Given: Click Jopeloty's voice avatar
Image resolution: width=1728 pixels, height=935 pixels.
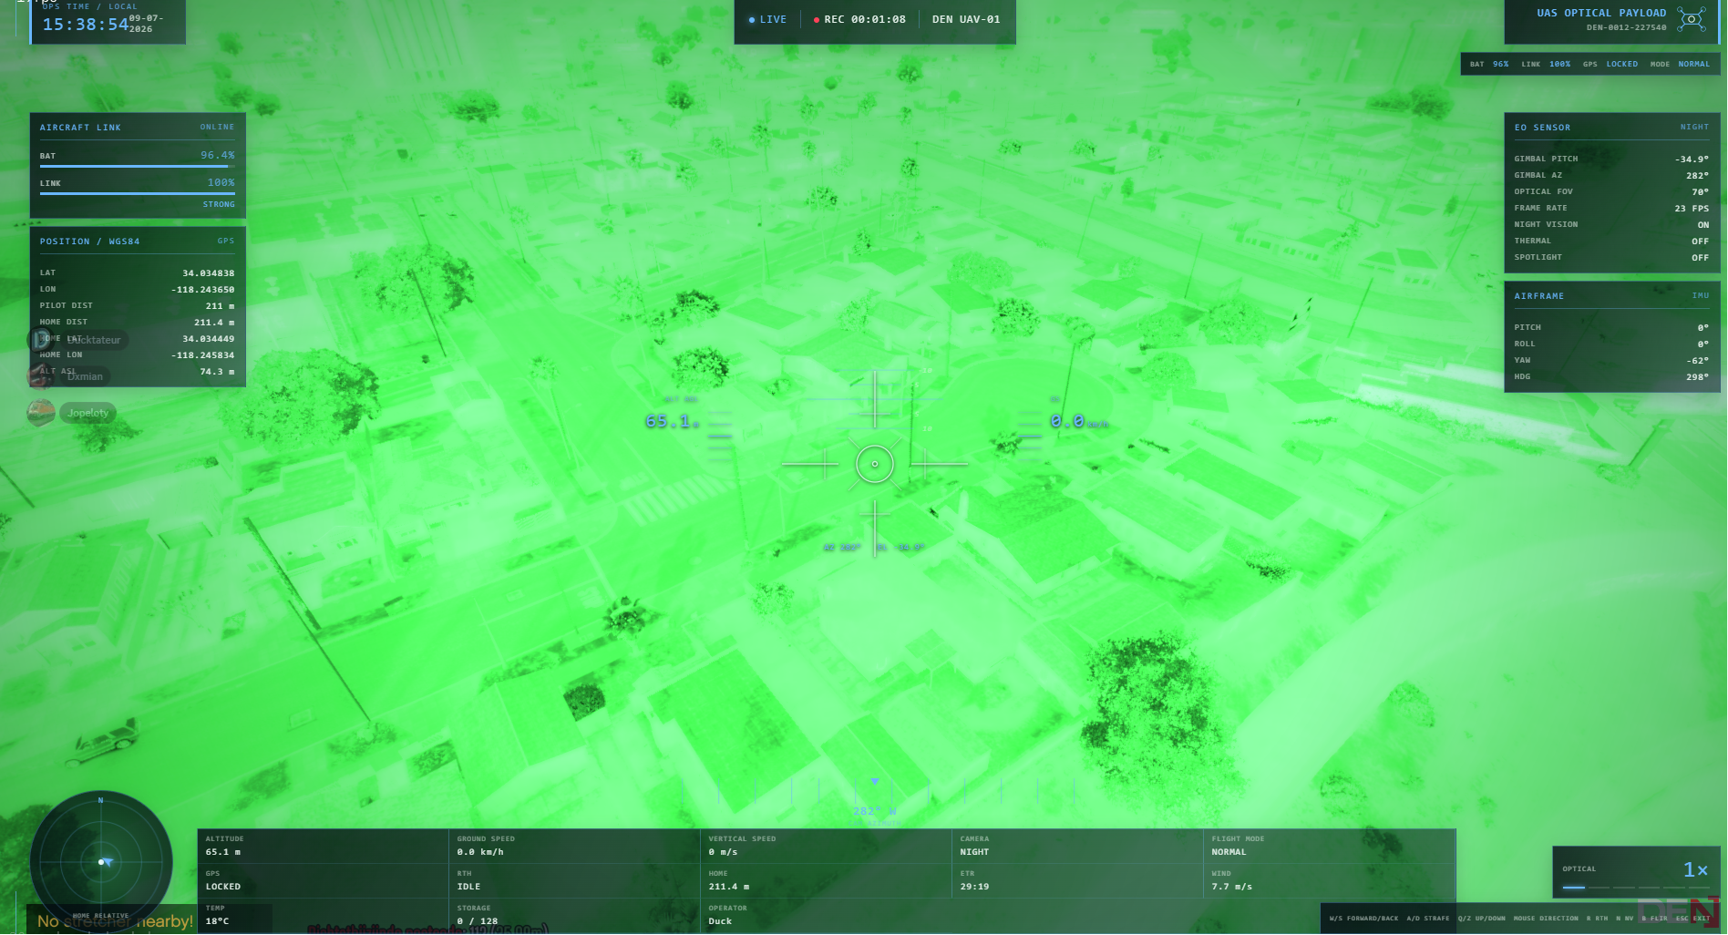Looking at the screenshot, I should (41, 413).
